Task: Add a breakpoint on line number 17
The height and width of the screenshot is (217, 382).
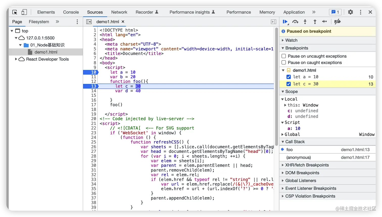Action: click(93, 105)
